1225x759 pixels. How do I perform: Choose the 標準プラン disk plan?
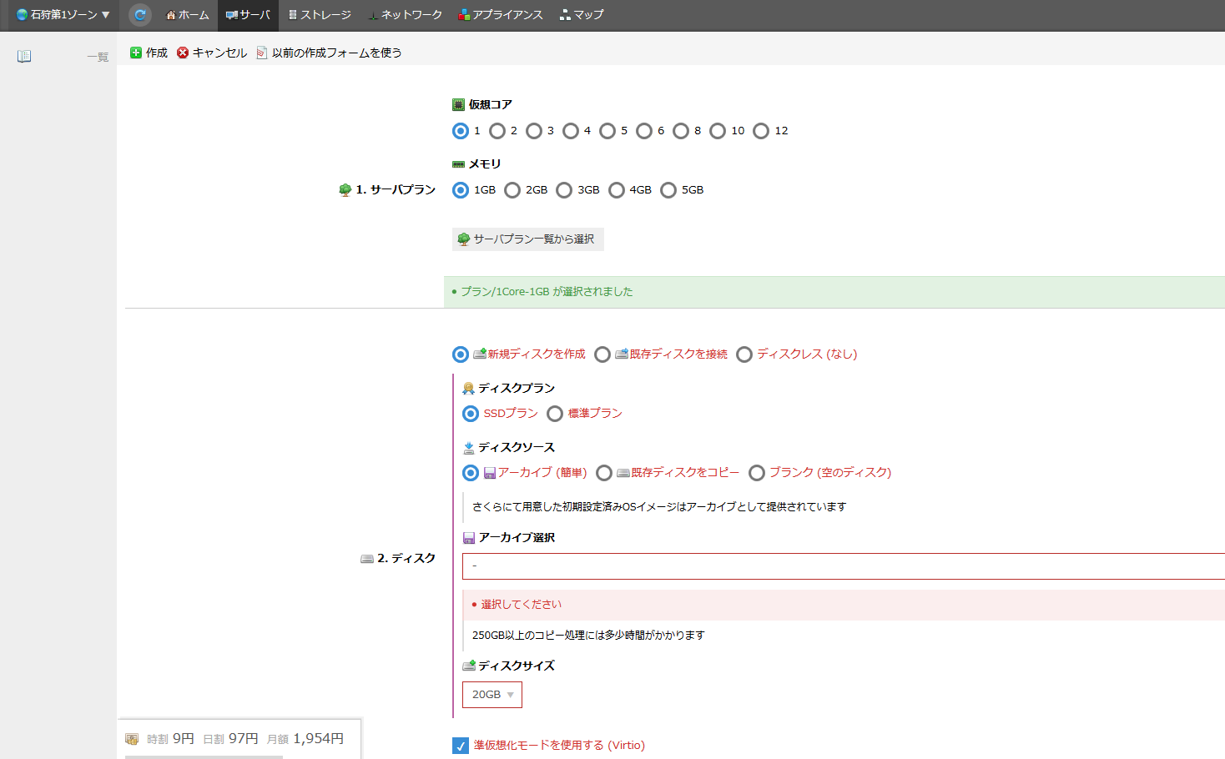click(x=555, y=414)
